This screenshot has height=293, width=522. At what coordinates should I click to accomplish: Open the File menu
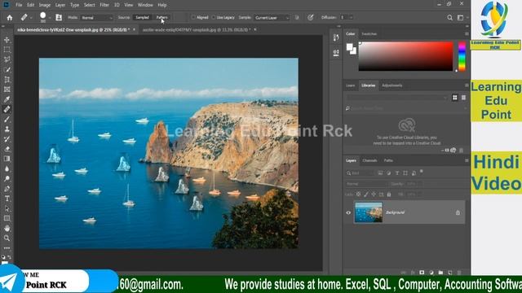click(19, 5)
